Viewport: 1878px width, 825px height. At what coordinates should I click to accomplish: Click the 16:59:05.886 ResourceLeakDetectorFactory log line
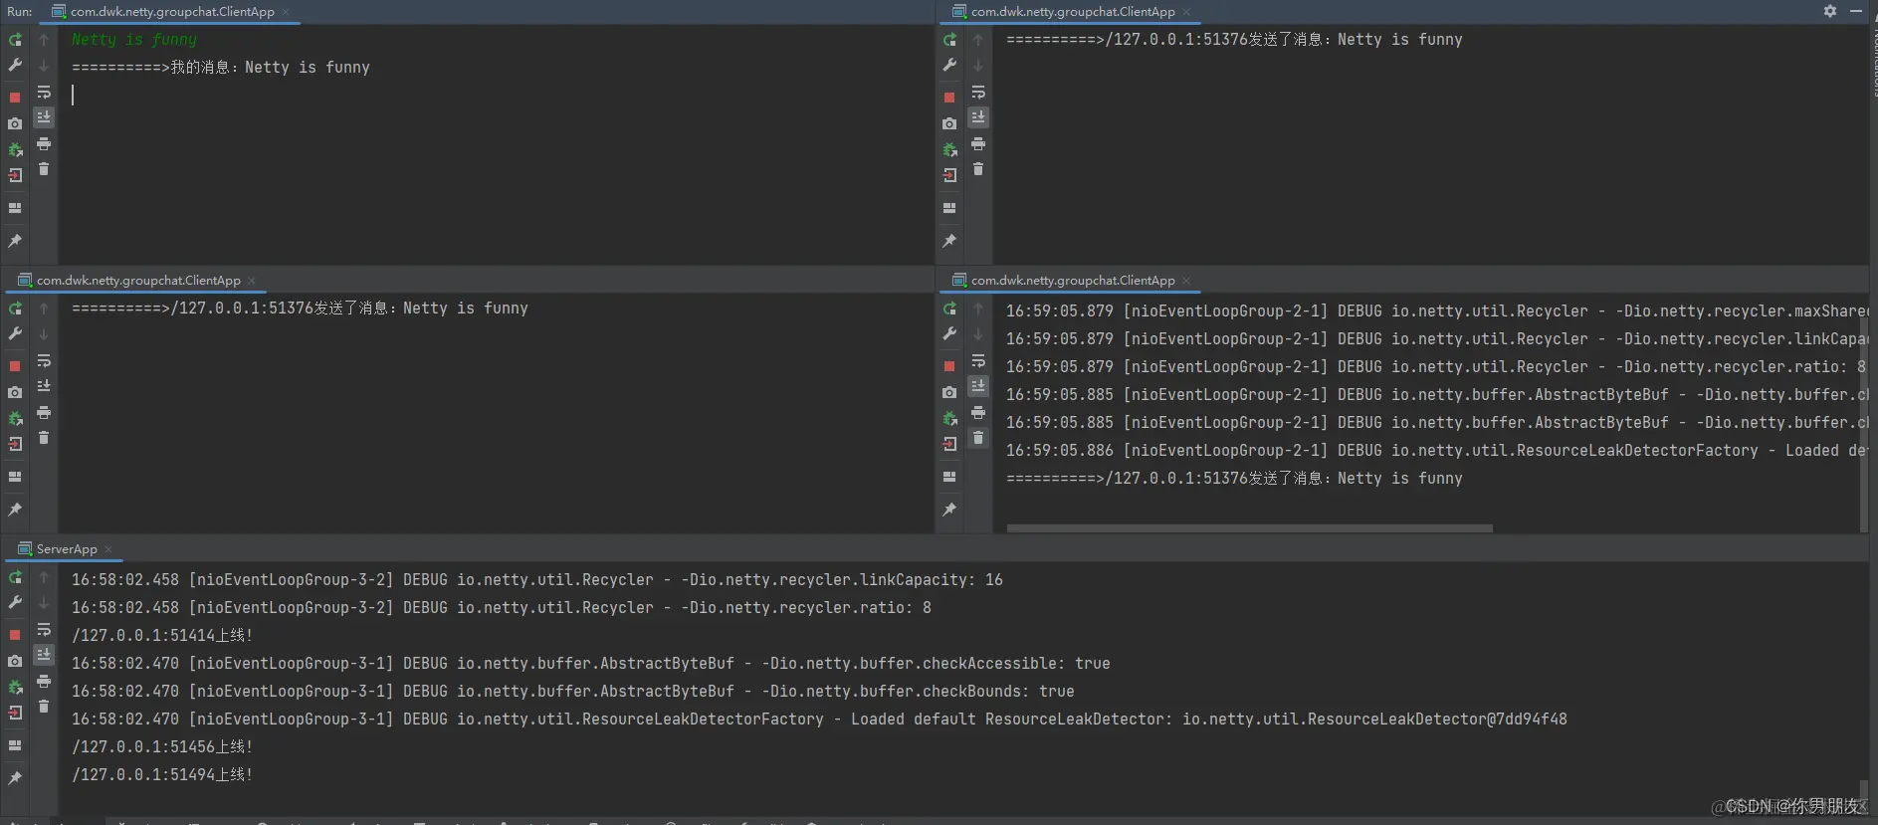click(x=1436, y=451)
